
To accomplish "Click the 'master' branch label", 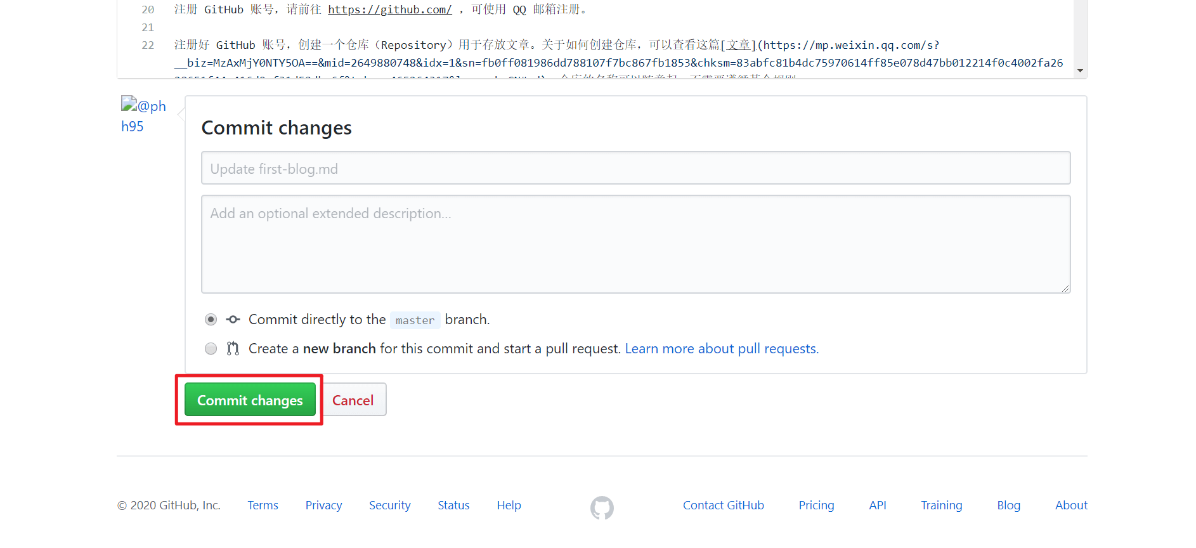I will coord(415,320).
